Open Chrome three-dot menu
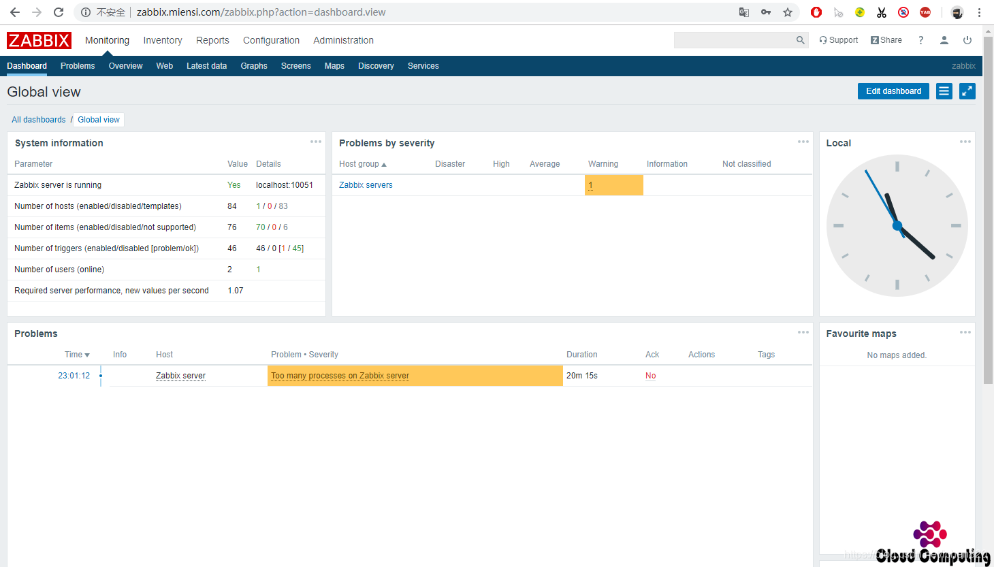The width and height of the screenshot is (994, 567). 979,12
